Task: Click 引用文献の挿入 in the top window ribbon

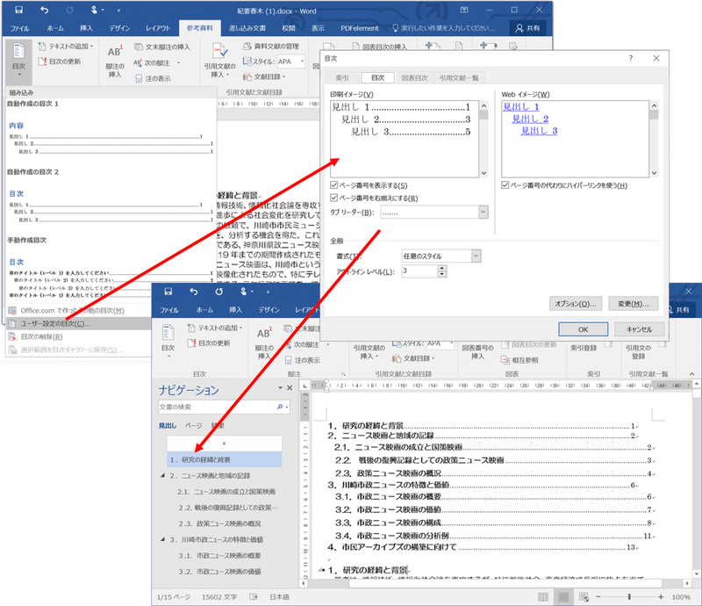Action: (x=220, y=61)
